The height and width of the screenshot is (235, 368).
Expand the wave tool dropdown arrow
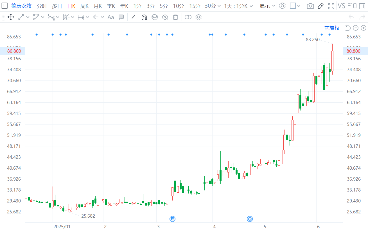pyautogui.click(x=58, y=17)
